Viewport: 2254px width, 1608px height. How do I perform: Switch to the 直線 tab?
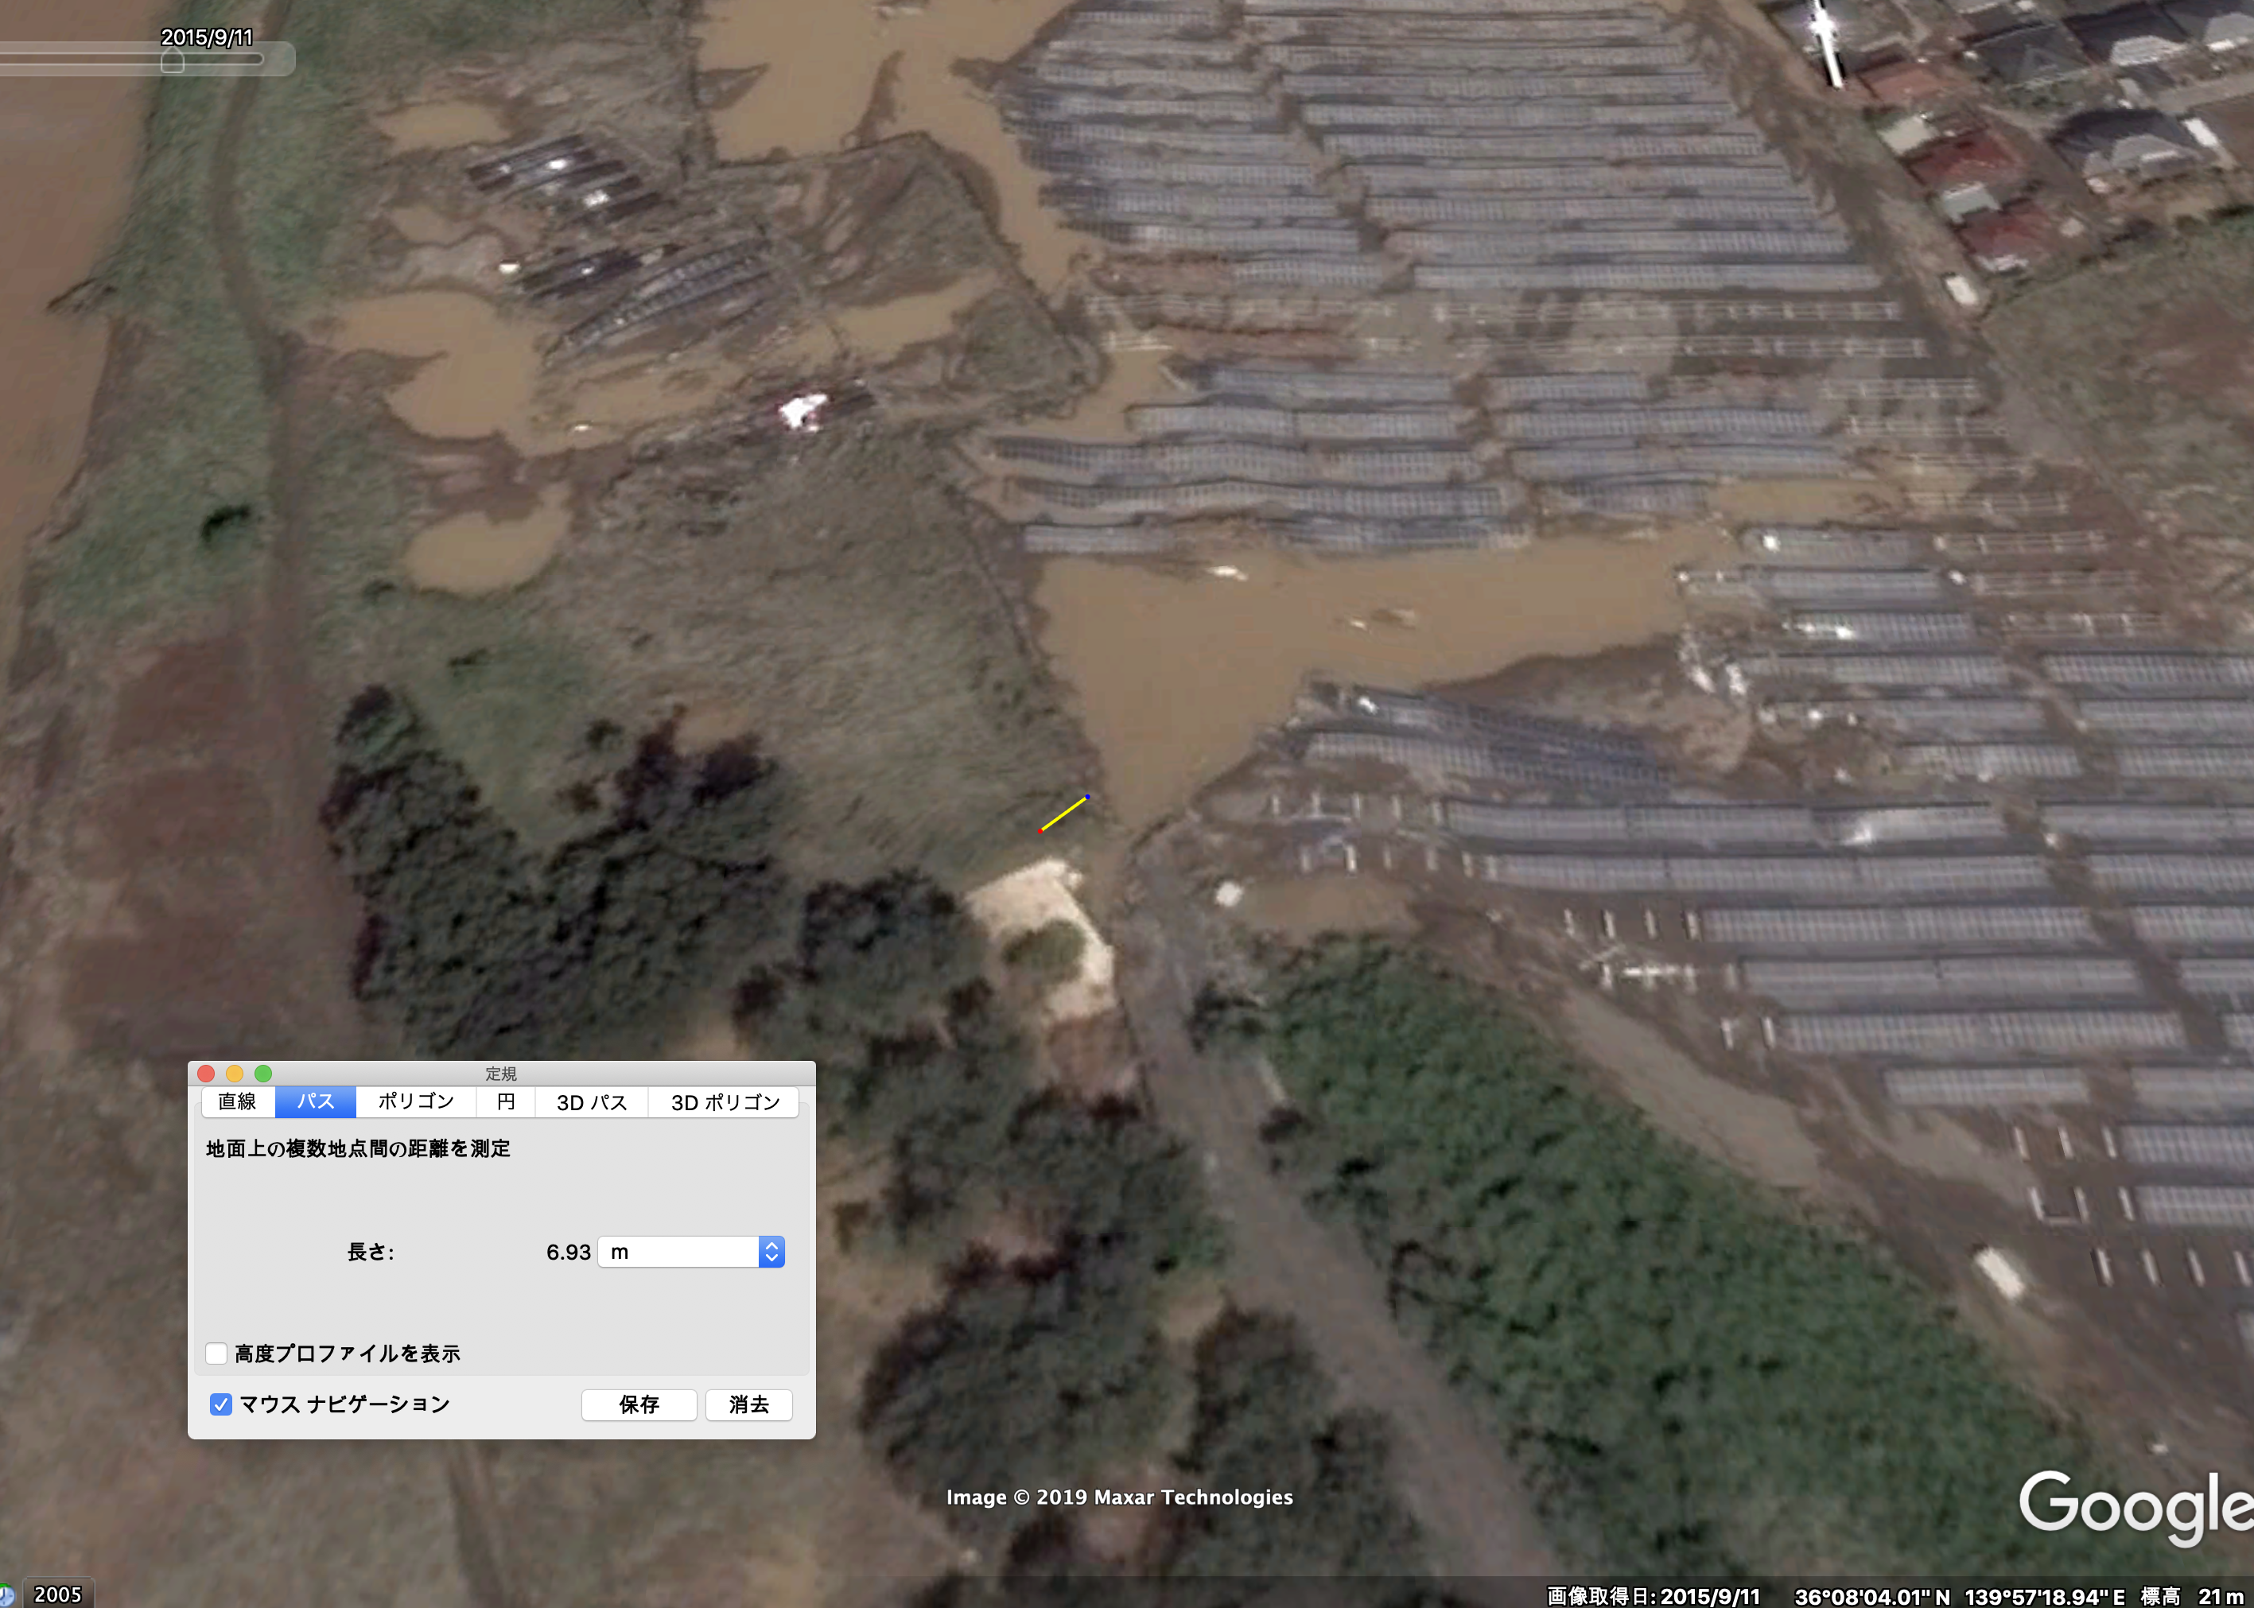(x=238, y=1102)
